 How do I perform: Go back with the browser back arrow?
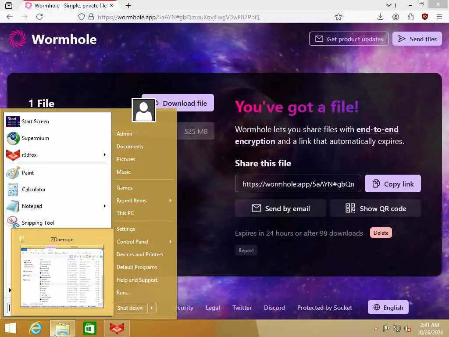click(x=10, y=17)
